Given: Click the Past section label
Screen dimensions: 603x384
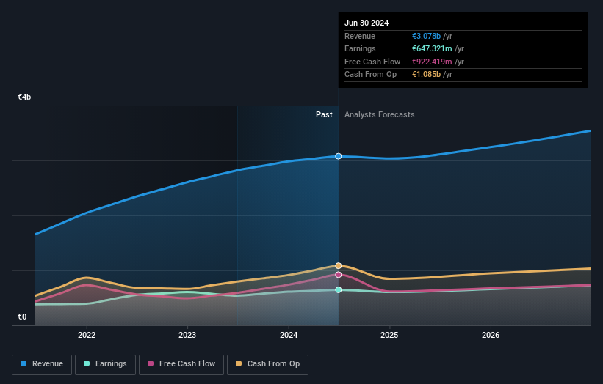Looking at the screenshot, I should 324,114.
